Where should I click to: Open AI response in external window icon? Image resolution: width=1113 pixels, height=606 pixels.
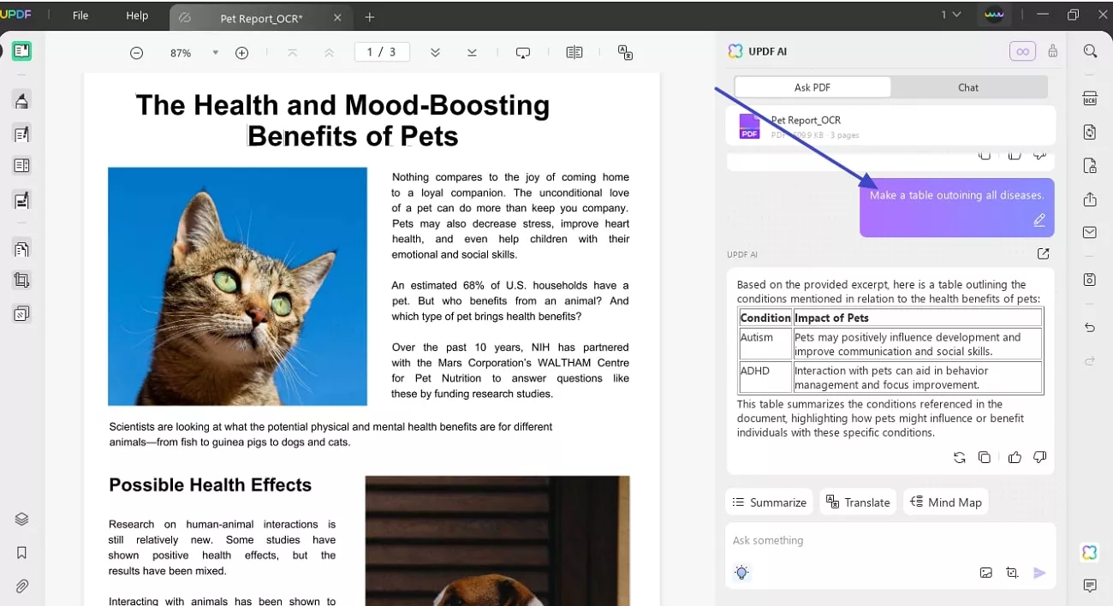coord(1043,254)
